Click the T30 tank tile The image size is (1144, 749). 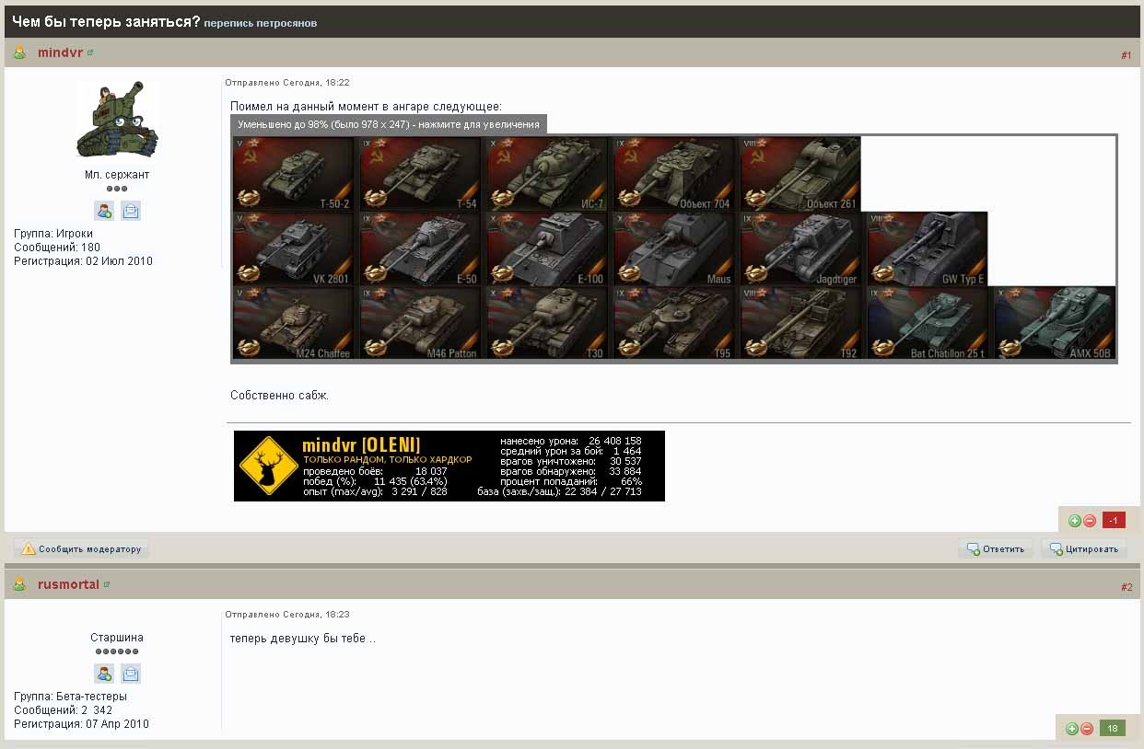[548, 324]
